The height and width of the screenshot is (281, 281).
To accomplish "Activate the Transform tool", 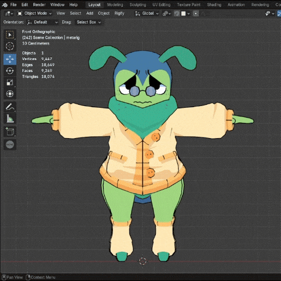I will coord(10,94).
